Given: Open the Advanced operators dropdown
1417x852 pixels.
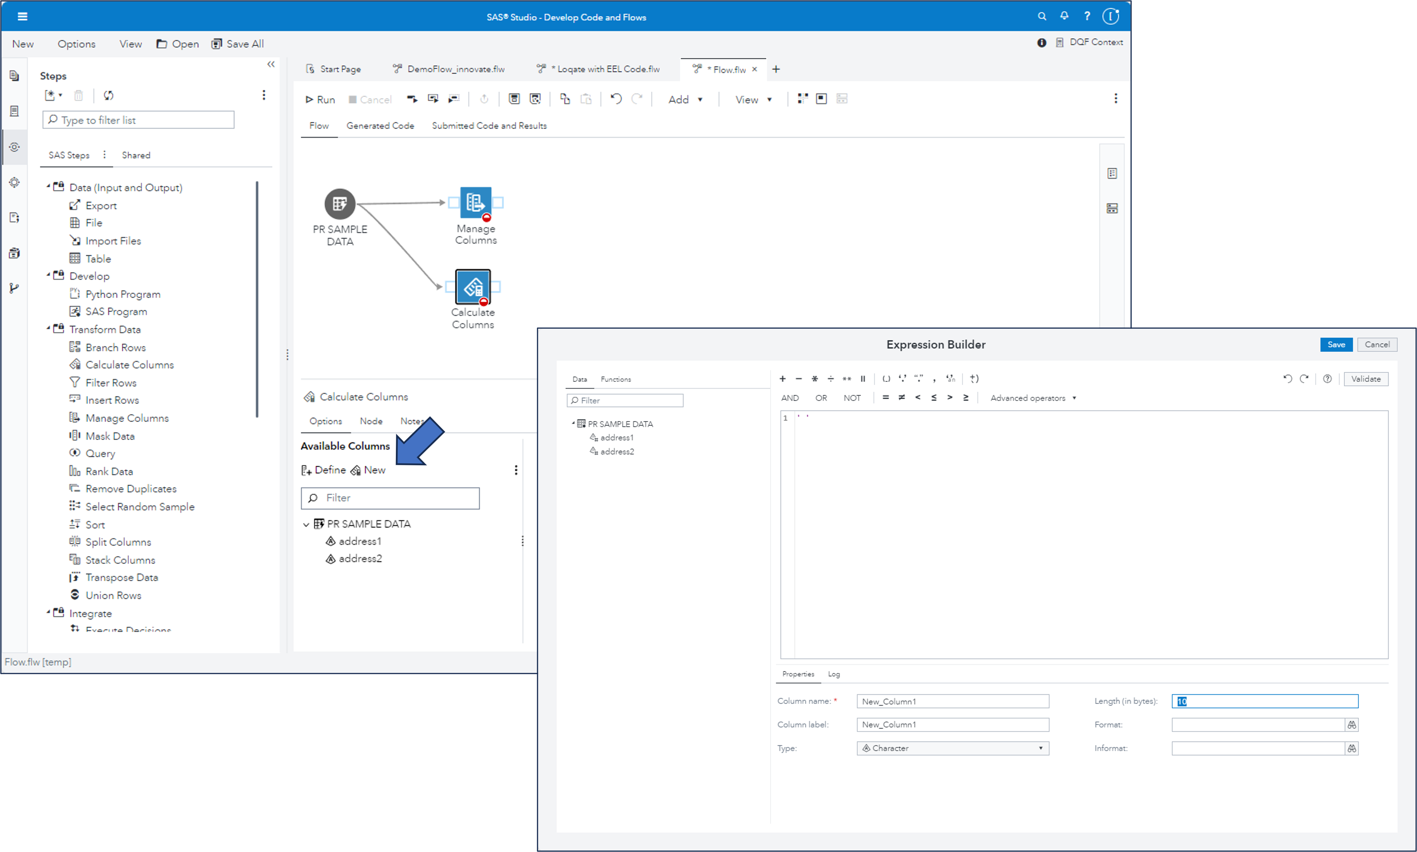Looking at the screenshot, I should [x=1033, y=398].
